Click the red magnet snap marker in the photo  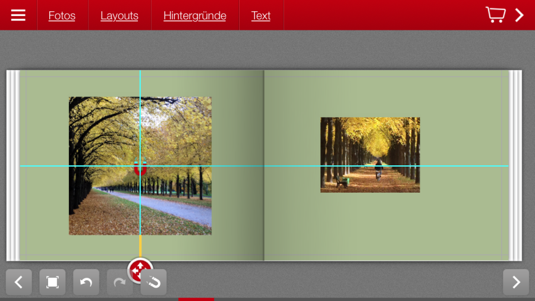(140, 167)
